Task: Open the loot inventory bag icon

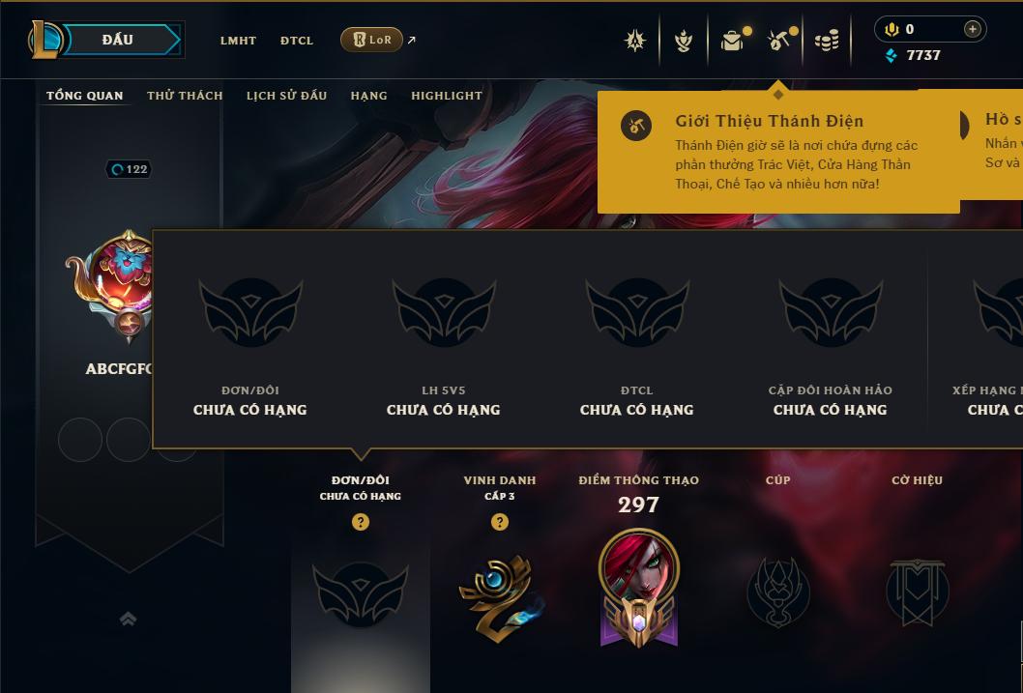Action: coord(733,41)
